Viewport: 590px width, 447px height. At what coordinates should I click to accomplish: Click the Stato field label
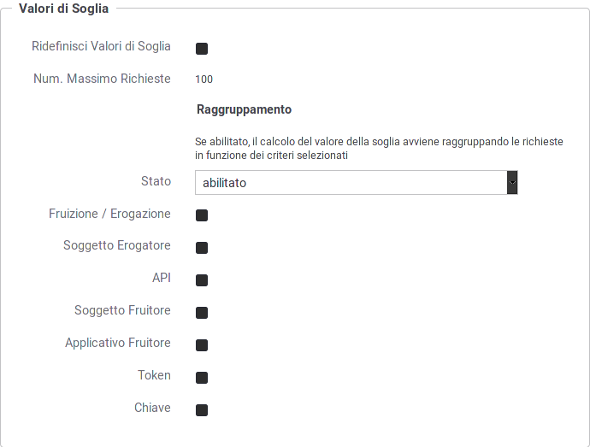click(156, 181)
